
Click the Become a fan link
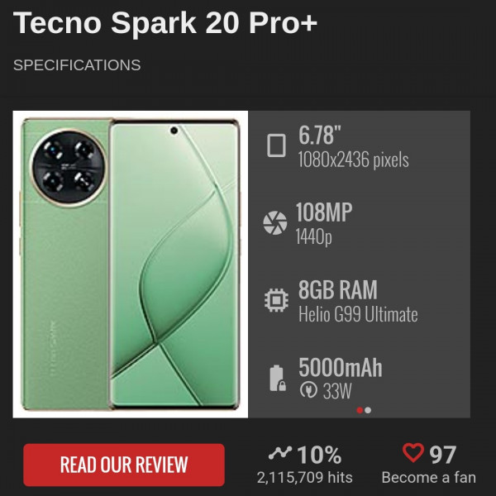pyautogui.click(x=428, y=477)
